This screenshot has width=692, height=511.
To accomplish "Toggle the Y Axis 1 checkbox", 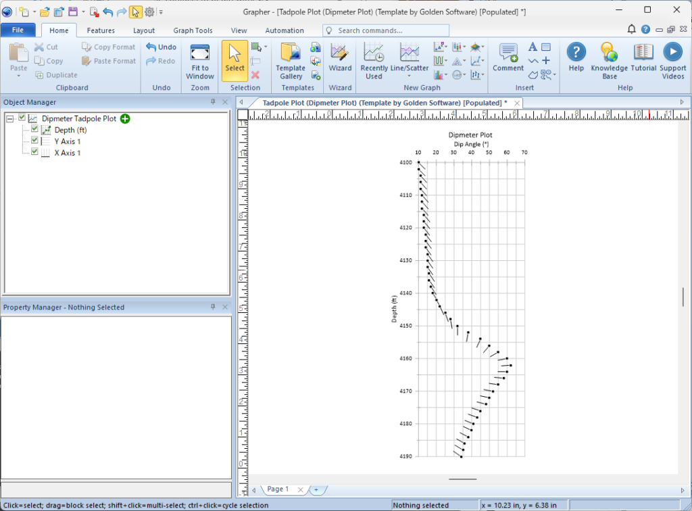I will pos(35,141).
